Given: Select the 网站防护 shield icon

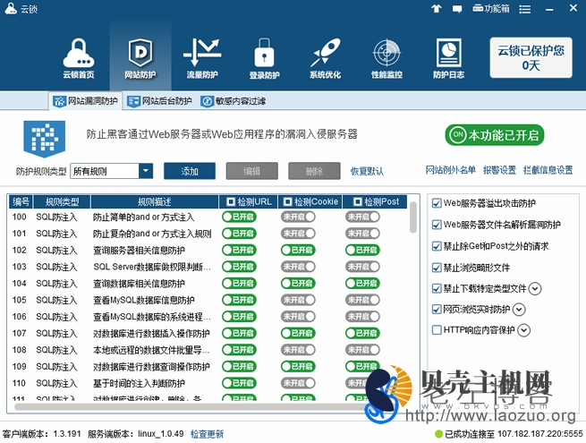Looking at the screenshot, I should [140, 58].
